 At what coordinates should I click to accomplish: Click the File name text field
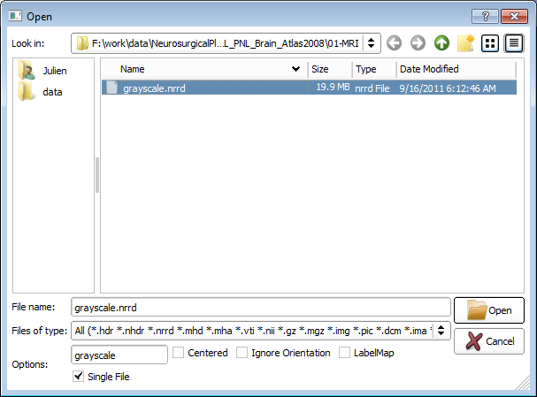(260, 308)
